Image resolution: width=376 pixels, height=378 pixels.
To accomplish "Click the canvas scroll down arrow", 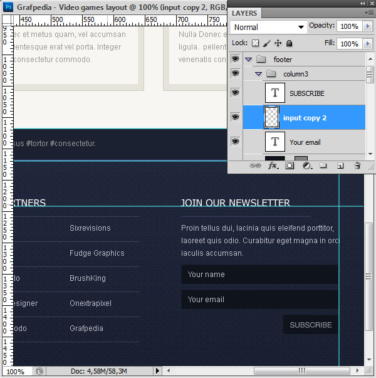I will (369, 359).
